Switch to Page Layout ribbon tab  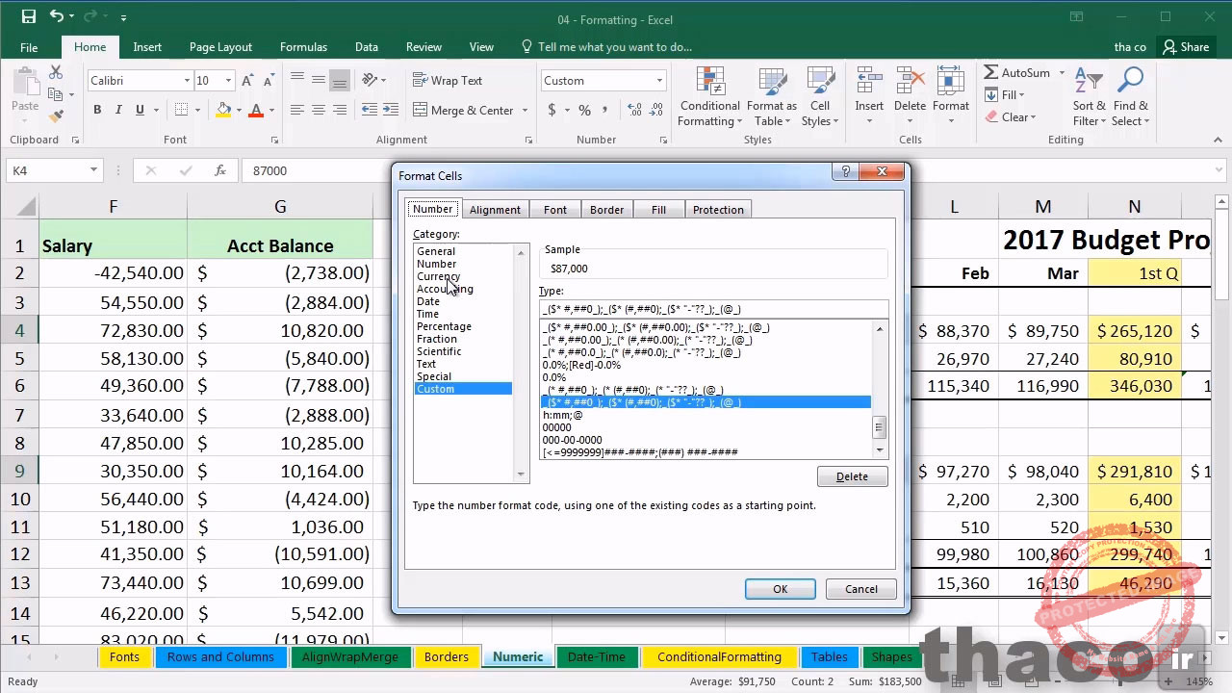(x=220, y=47)
